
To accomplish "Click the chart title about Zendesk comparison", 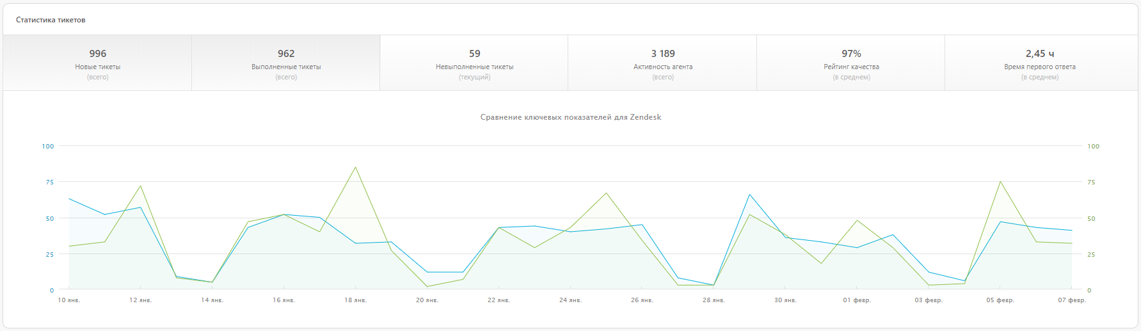I will pyautogui.click(x=570, y=117).
